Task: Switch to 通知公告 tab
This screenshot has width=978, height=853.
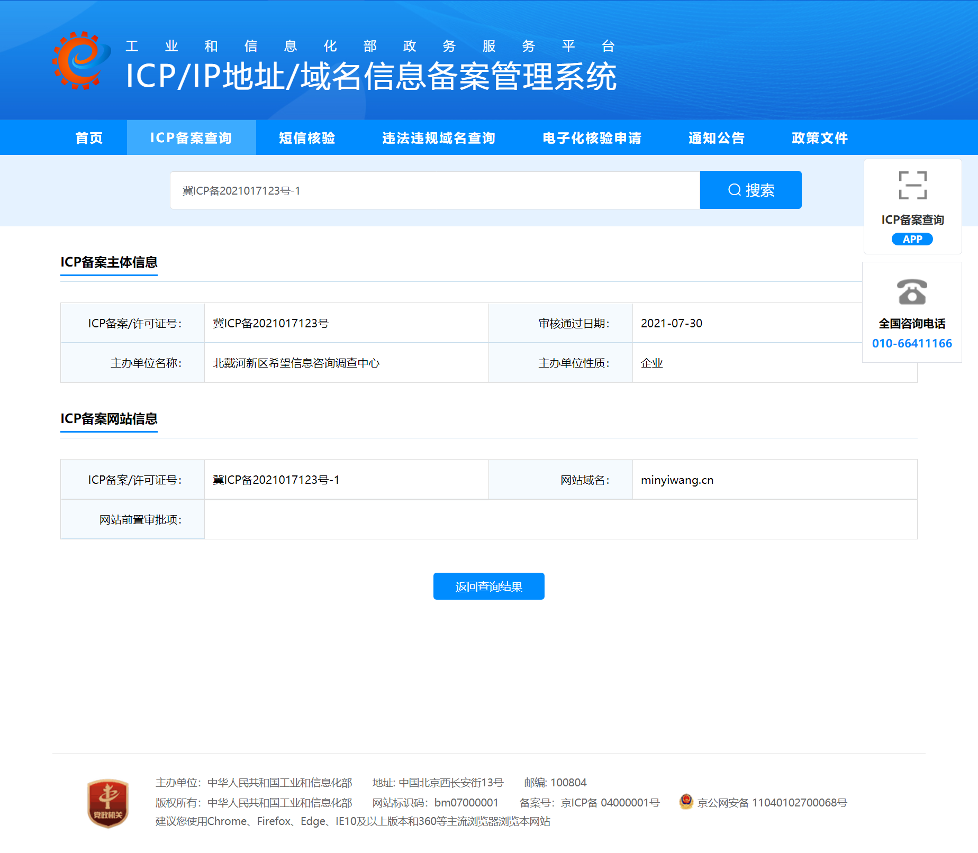Action: point(717,137)
